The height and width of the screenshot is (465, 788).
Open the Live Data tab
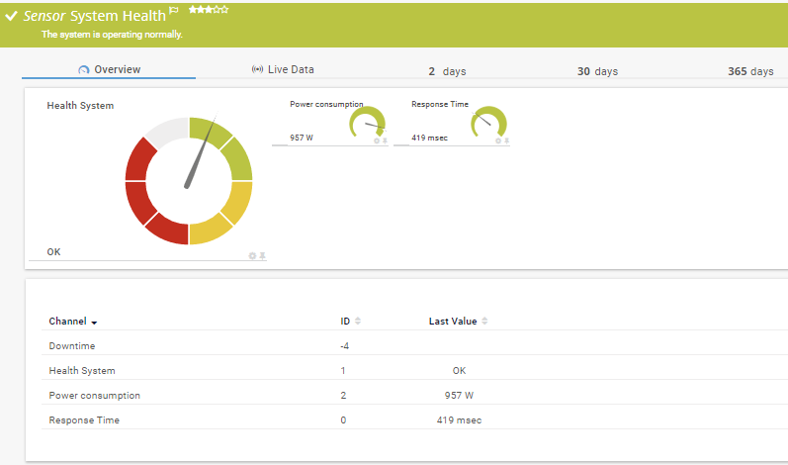(x=283, y=70)
